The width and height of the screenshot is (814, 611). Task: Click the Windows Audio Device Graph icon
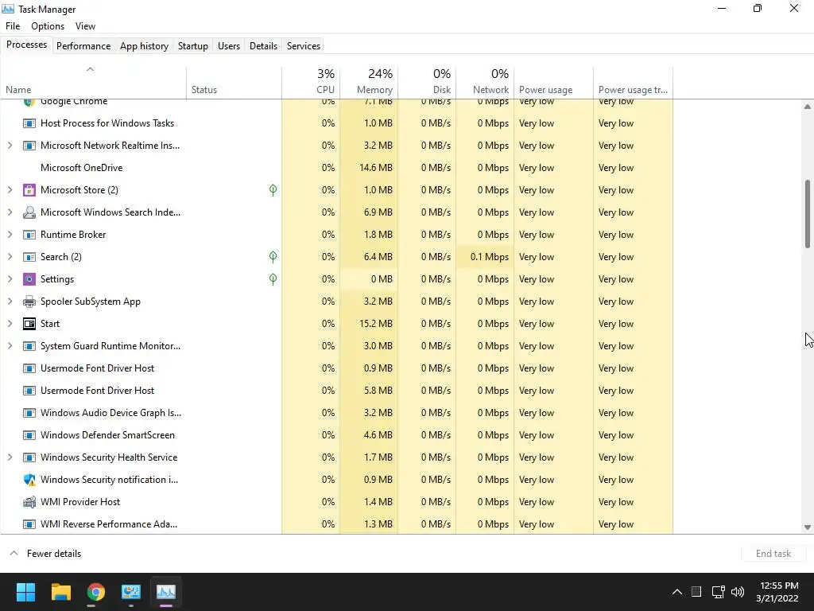(x=29, y=413)
